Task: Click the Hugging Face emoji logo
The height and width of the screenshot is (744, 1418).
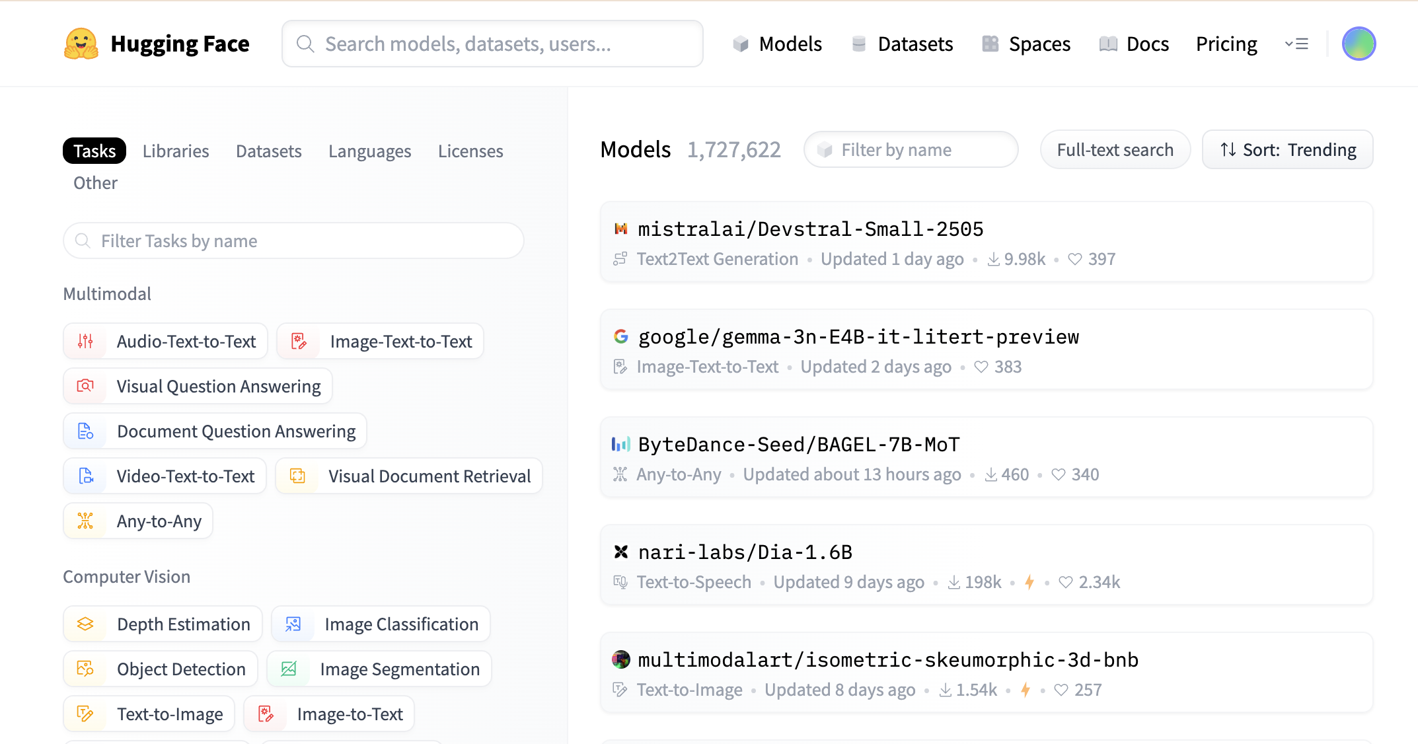Action: point(81,44)
